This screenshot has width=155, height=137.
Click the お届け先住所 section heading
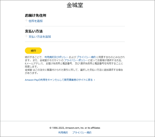tap(35, 15)
